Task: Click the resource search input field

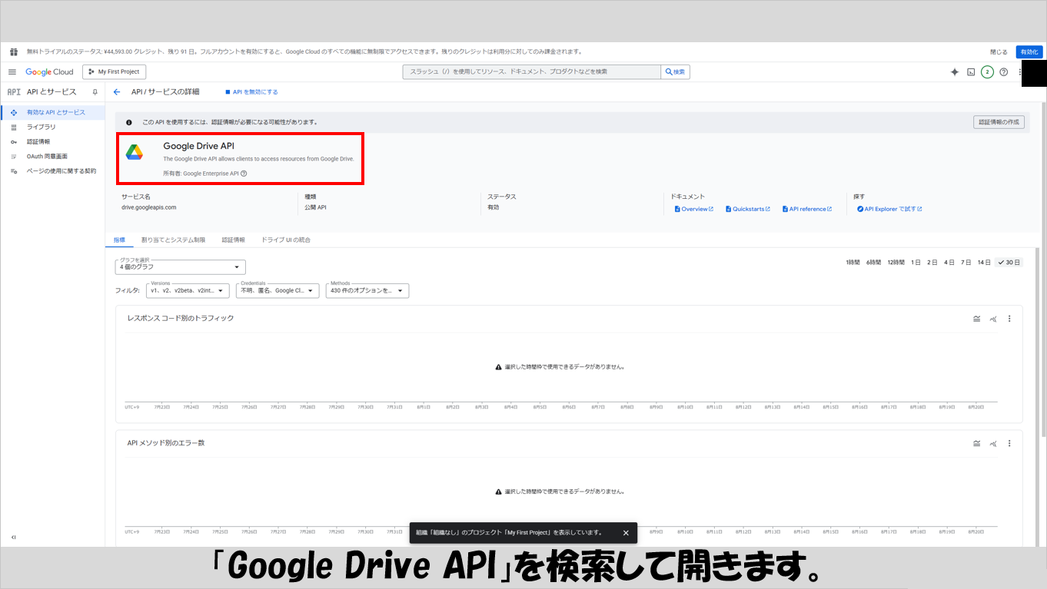Action: 531,71
